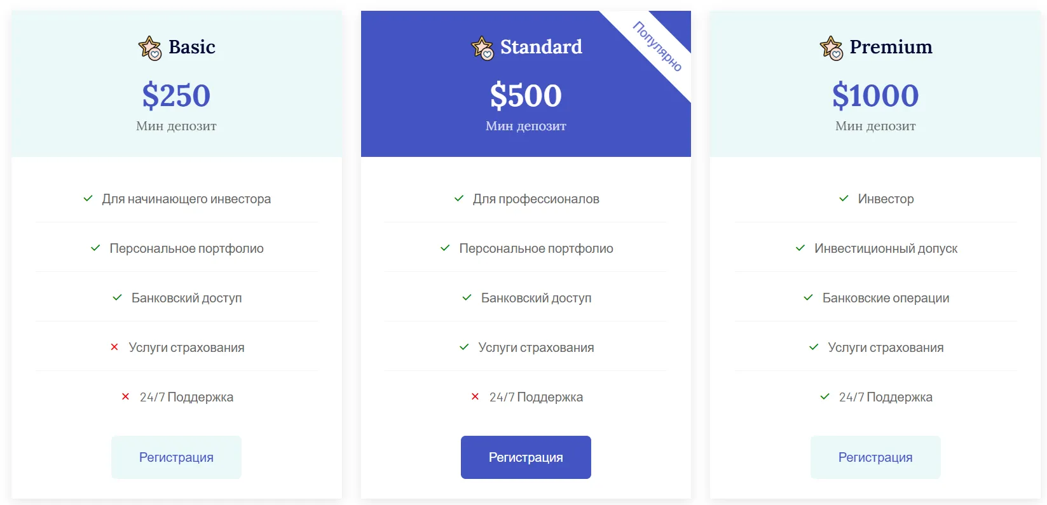Click the Premium plan star icon
The width and height of the screenshot is (1047, 505).
pyautogui.click(x=831, y=48)
